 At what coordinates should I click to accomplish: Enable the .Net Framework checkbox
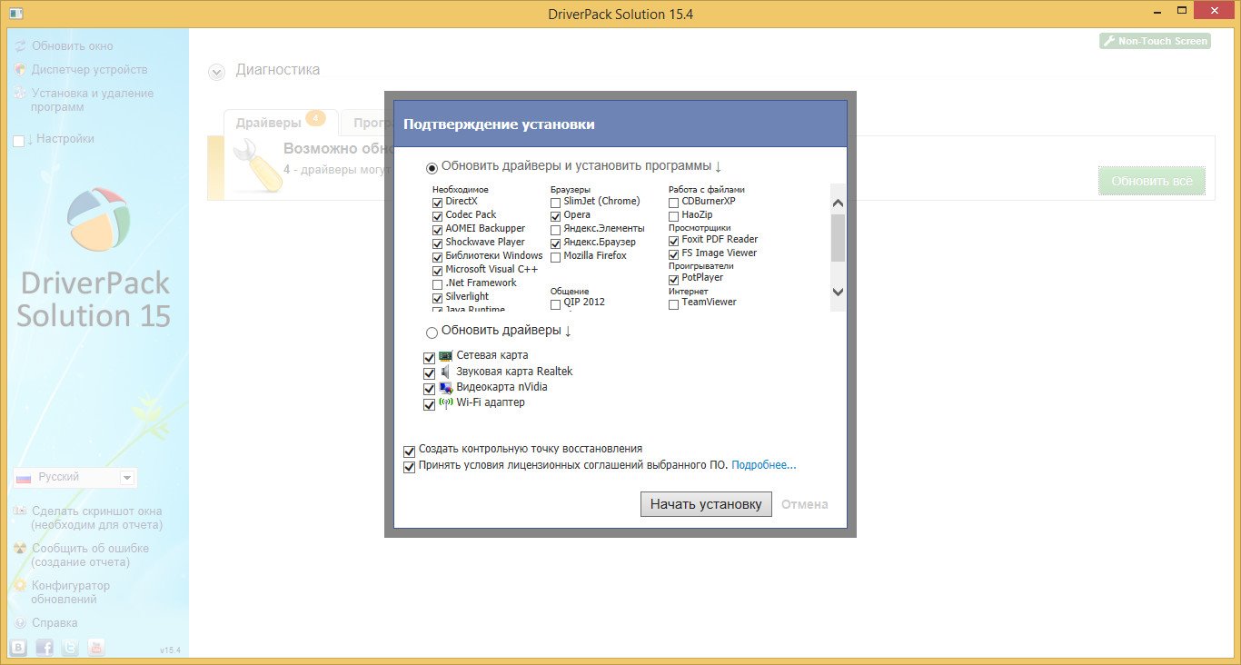click(438, 284)
